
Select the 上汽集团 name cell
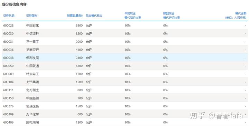(x=33, y=82)
